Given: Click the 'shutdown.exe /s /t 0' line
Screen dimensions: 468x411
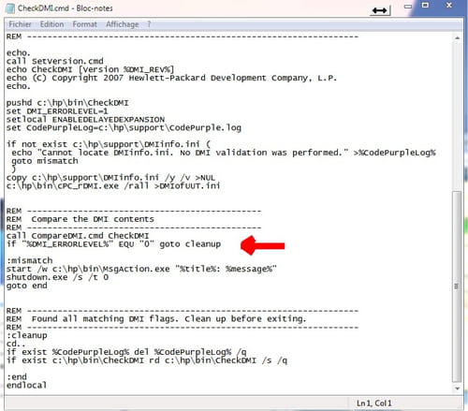Looking at the screenshot, I should coord(58,277).
